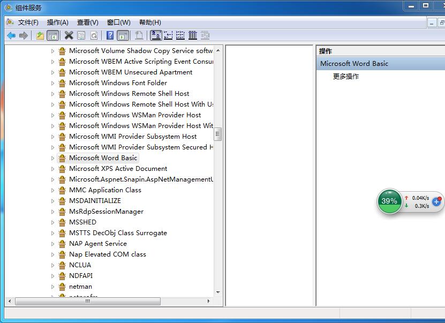Click the Refresh toolbar icon

coord(94,35)
